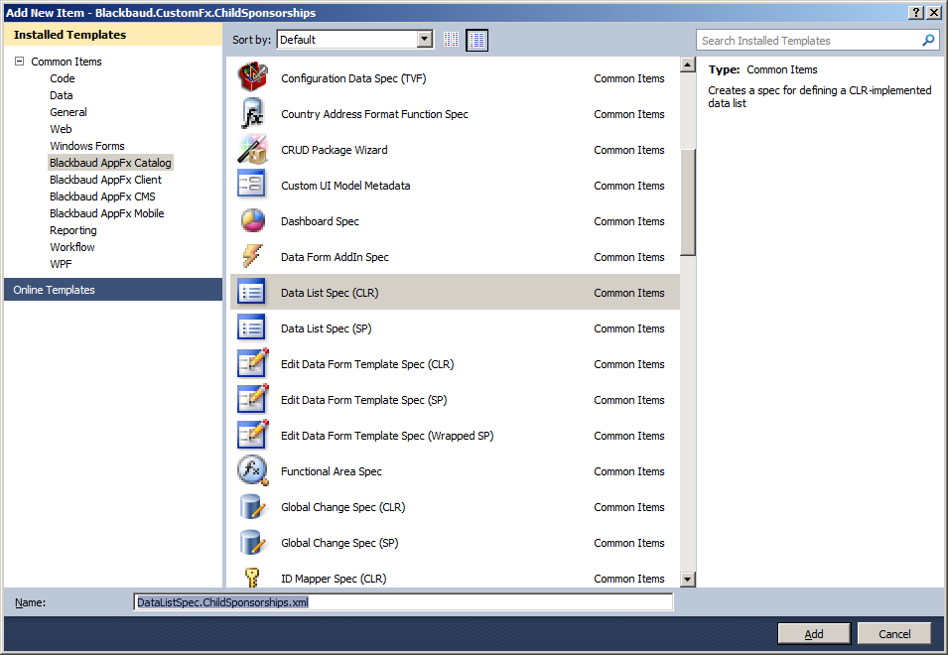Select the Data List Spec (CLR) list icon
The image size is (948, 655).
click(x=251, y=293)
